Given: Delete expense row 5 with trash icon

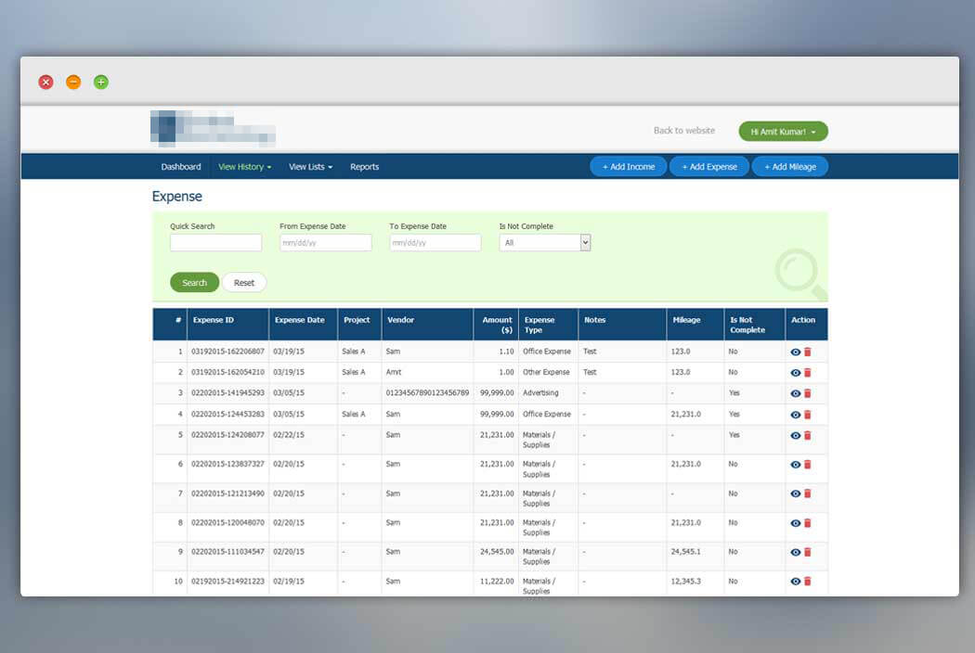Looking at the screenshot, I should (x=808, y=436).
